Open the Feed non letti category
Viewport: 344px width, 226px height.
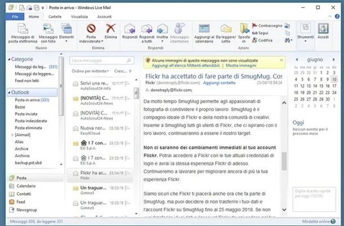(x=27, y=81)
